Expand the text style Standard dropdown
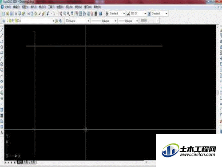The image size is (222, 167). 124,14
